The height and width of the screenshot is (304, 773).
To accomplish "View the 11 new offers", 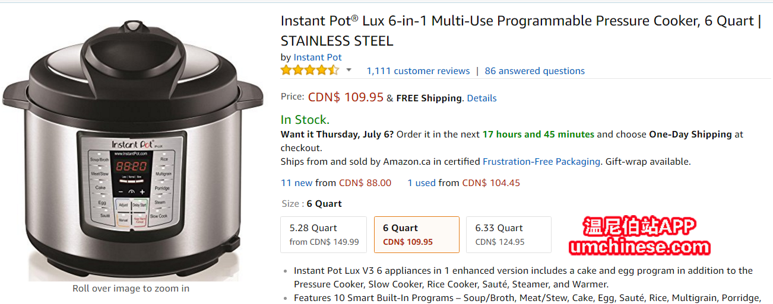I will pos(296,183).
